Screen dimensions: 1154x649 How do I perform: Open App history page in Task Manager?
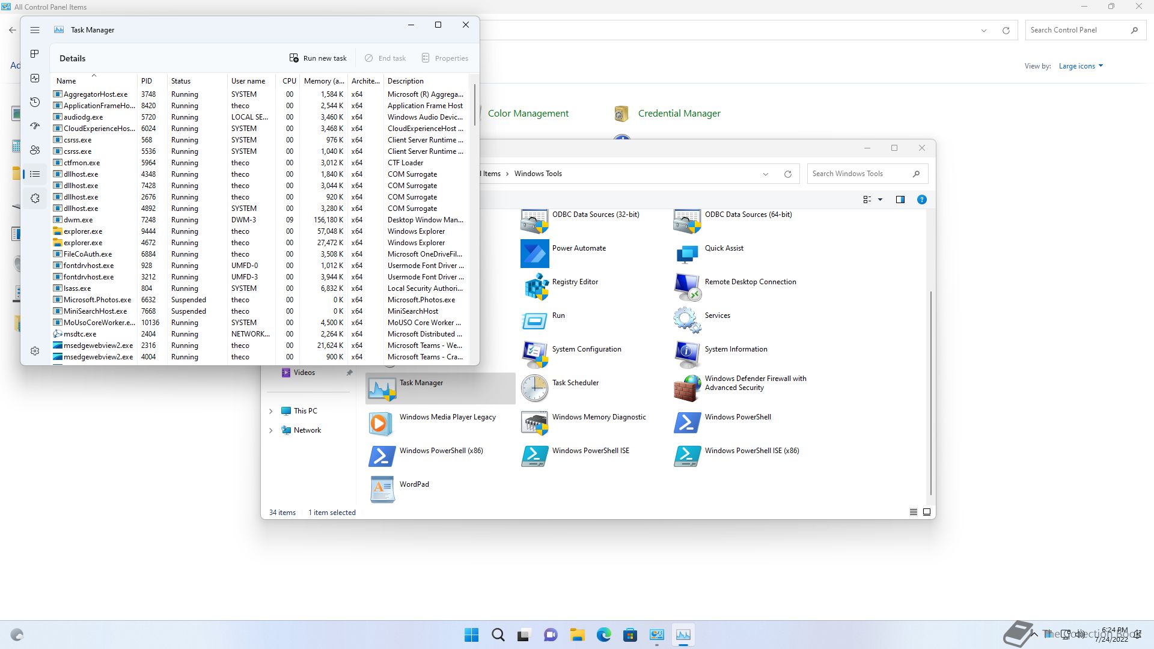pyautogui.click(x=35, y=102)
